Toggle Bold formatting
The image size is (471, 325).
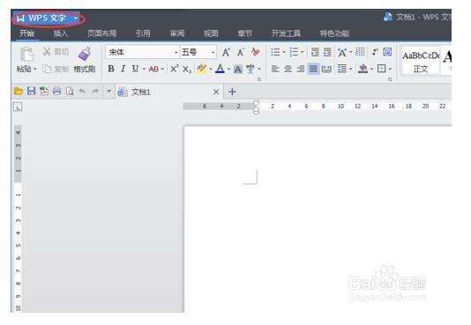pos(111,69)
